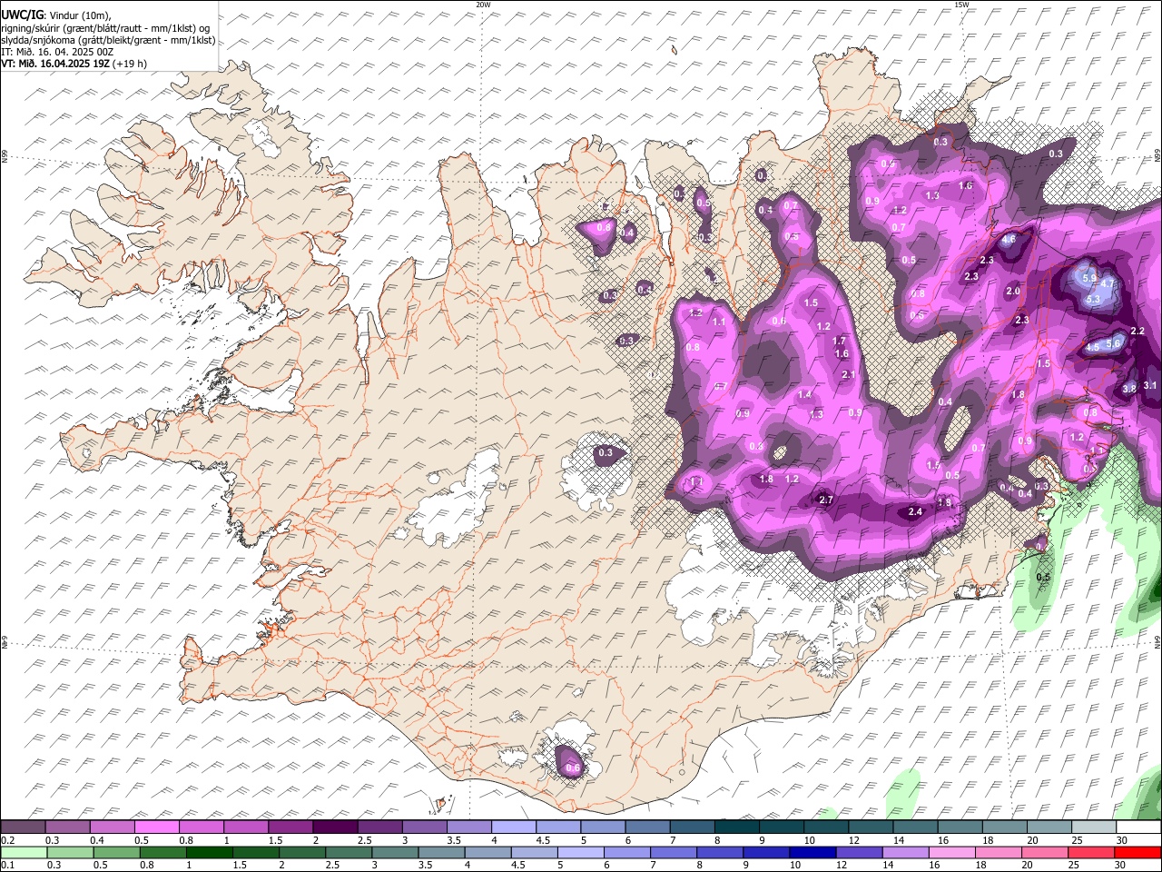Click the snowfall value '2.4' on the map

[x=915, y=512]
